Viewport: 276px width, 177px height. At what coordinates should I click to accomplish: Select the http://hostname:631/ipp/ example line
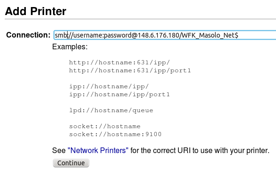tap(120, 62)
